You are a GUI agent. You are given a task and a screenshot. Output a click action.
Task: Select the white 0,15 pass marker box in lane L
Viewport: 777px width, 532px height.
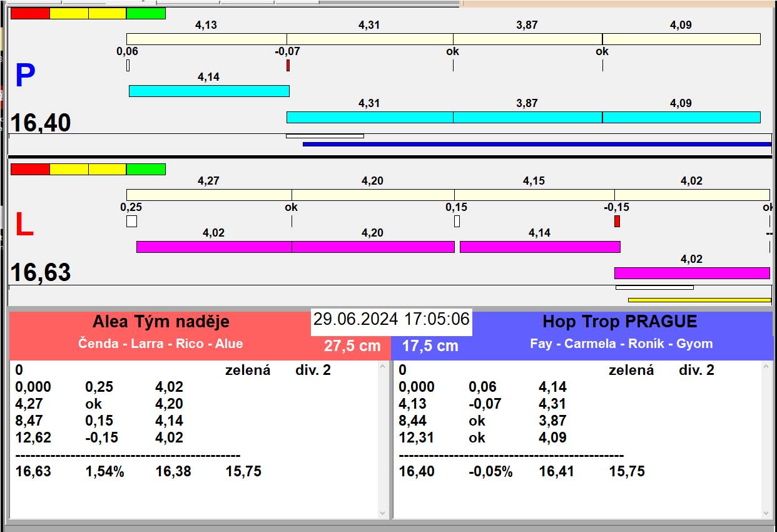[457, 221]
